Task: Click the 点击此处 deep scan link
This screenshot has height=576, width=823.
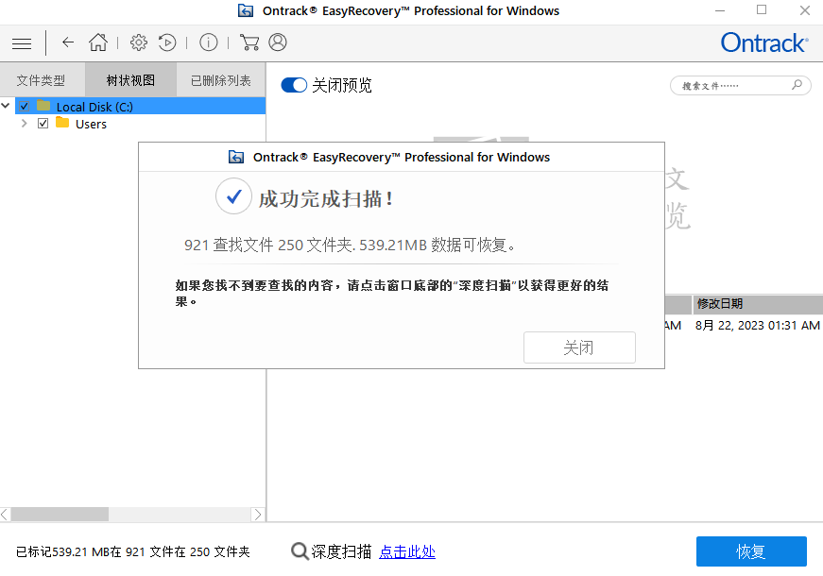Action: 406,551
